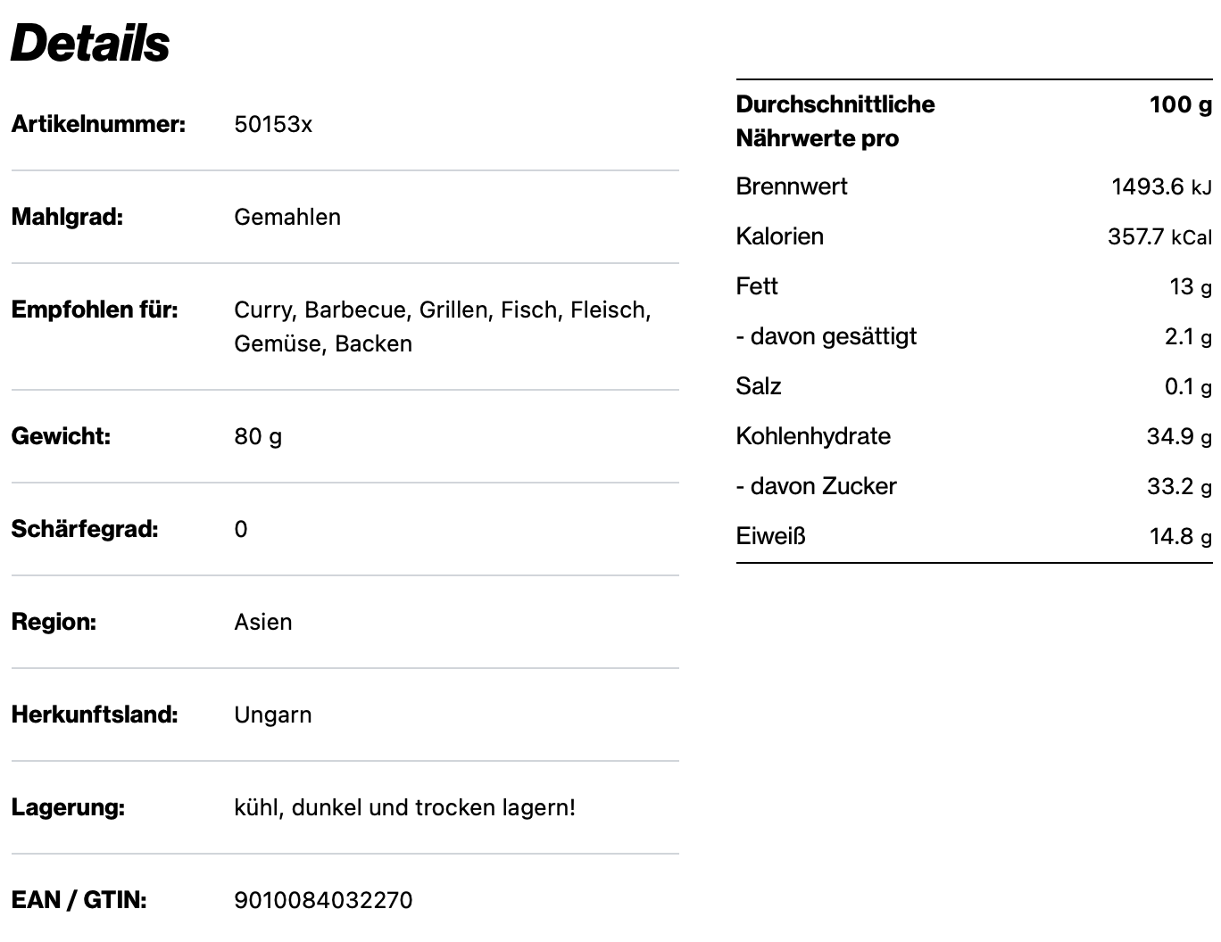Viewport: 1221px width, 942px height.
Task: Click the Mahlgrad value Gemahlen
Action: coord(287,217)
